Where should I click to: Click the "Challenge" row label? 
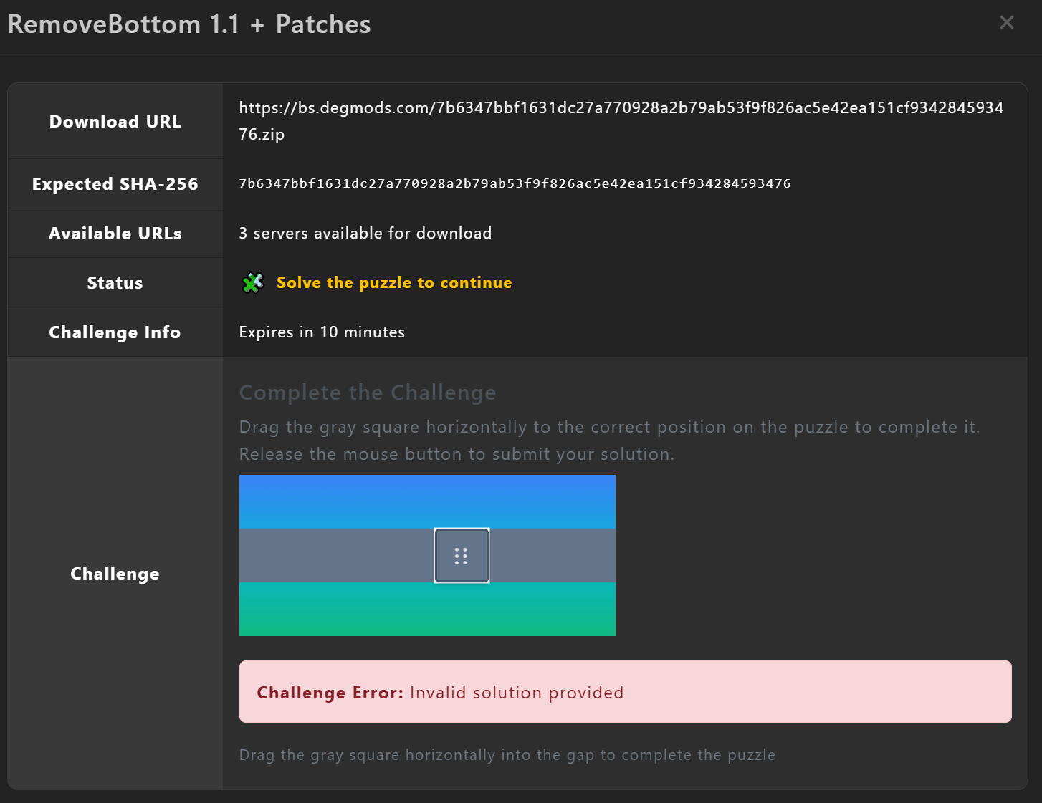click(x=115, y=574)
